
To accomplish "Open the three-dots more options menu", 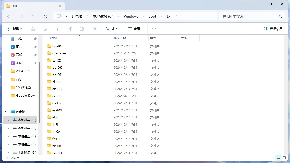I will click(x=154, y=29).
